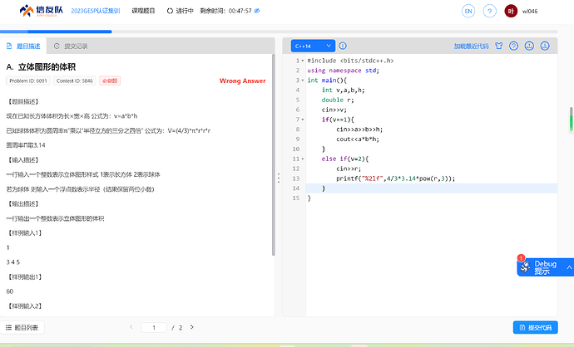Switch to the 提交记录 tab

point(71,46)
